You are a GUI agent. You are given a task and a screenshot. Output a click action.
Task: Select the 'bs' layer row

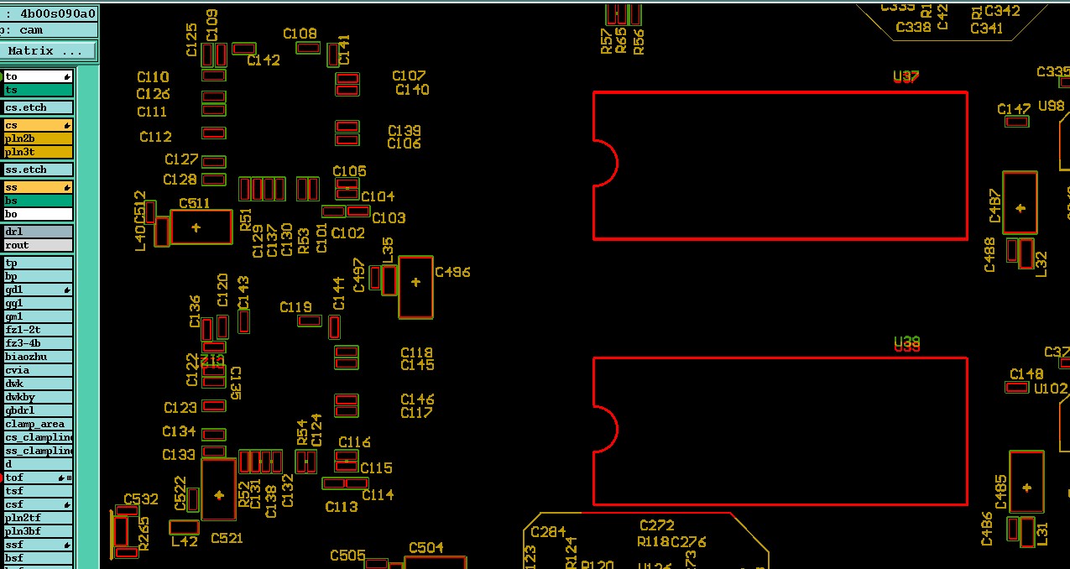[38, 201]
